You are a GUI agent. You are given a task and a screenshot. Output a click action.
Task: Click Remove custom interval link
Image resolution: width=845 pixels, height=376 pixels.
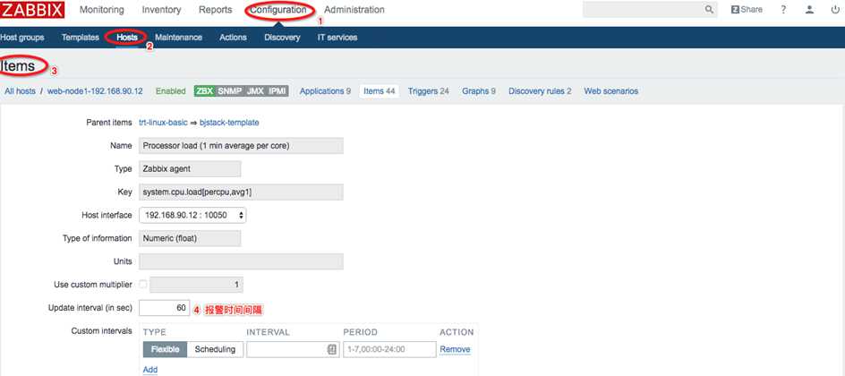[455, 349]
